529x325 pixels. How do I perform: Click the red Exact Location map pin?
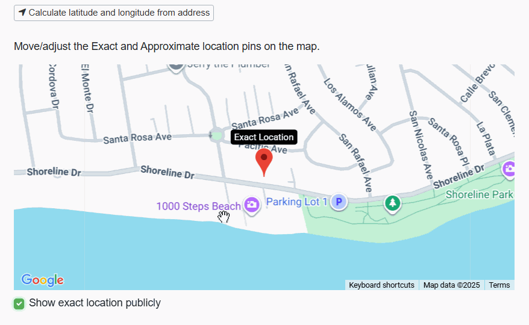pos(264,161)
